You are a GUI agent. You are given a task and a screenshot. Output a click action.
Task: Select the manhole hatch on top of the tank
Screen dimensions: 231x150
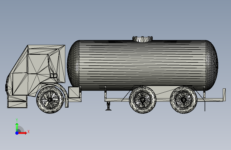pyautogui.click(x=143, y=39)
